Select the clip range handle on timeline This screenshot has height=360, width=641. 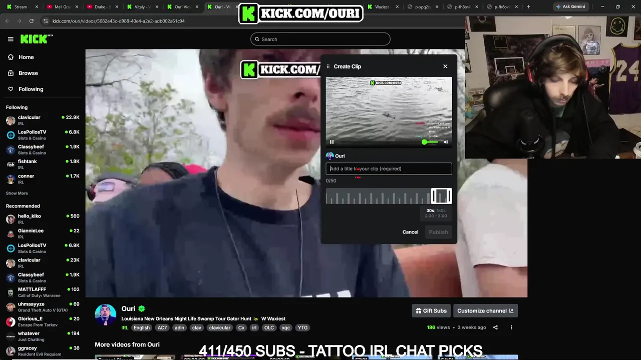pyautogui.click(x=441, y=196)
